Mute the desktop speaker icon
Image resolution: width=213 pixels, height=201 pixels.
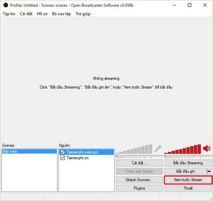click(x=207, y=149)
